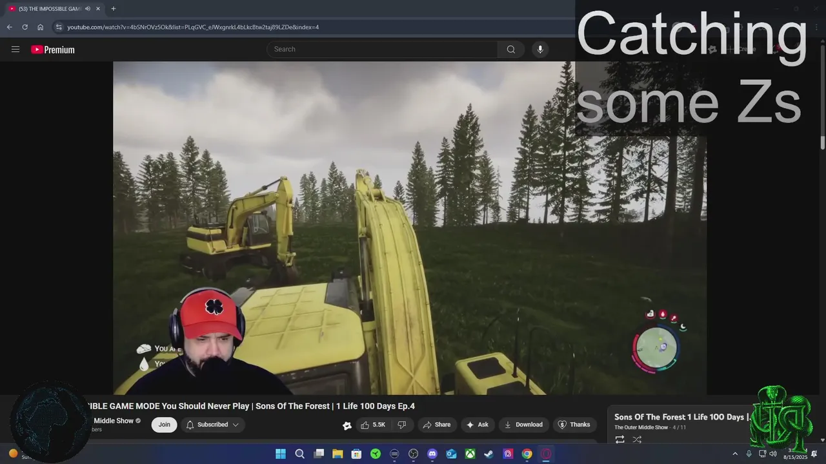This screenshot has width=826, height=464.
Task: Open Steam from taskbar
Action: 489,454
